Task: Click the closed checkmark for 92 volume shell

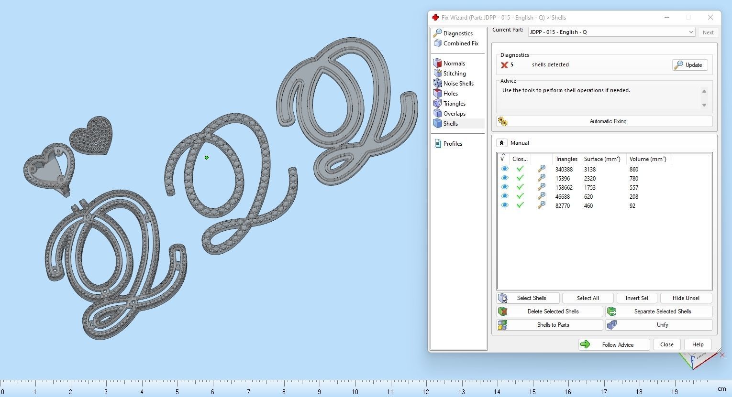Action: 520,205
